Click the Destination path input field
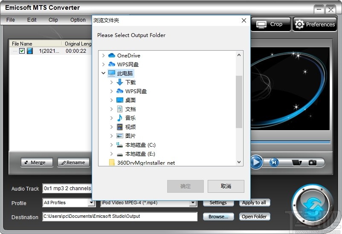This screenshot has width=342, height=234. (120, 217)
